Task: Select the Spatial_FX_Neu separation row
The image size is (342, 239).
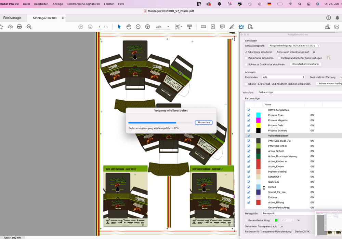Action: coord(293,192)
